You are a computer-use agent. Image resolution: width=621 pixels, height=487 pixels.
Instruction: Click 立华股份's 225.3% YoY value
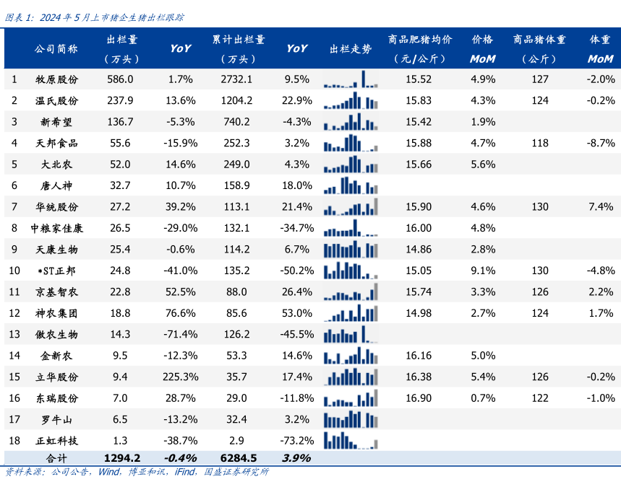click(x=181, y=377)
